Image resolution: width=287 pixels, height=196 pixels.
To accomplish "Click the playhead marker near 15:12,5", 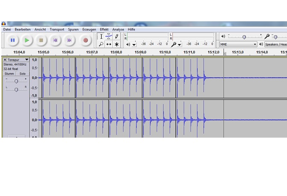I will click(225, 53).
